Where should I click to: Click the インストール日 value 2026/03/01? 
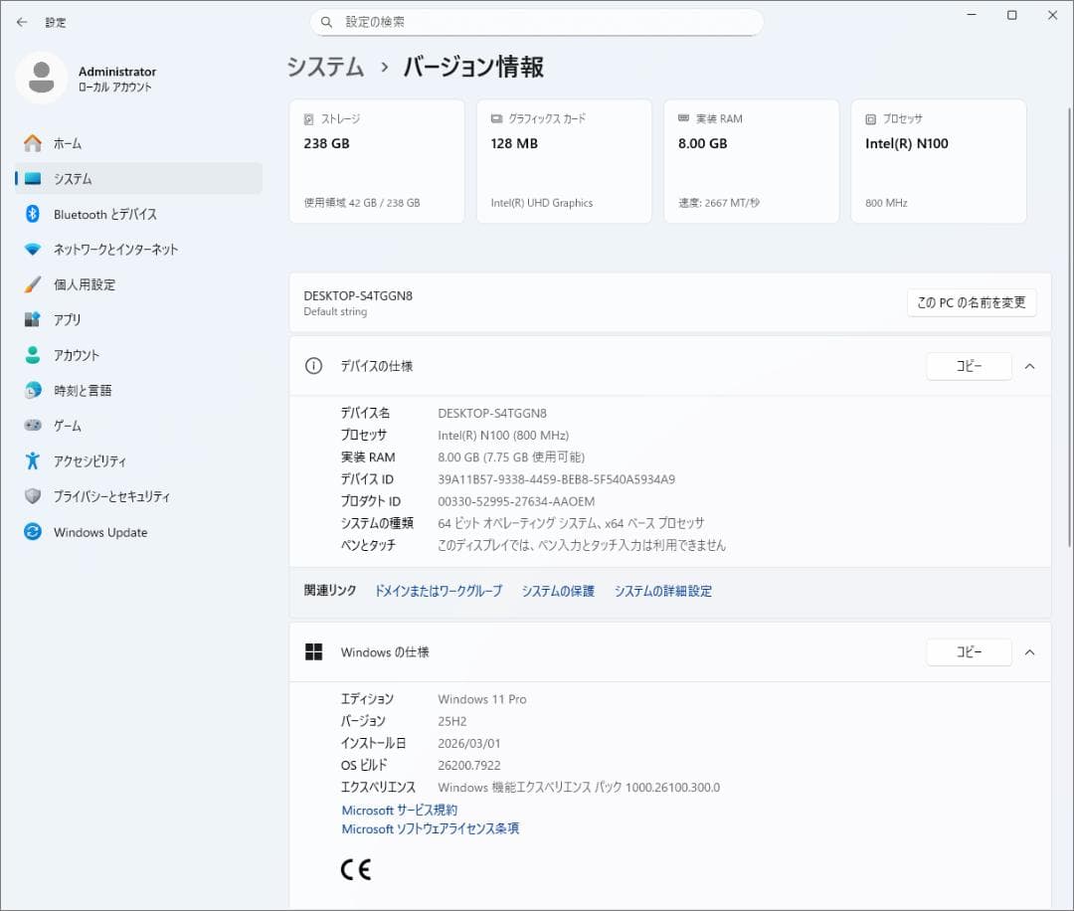[x=469, y=743]
